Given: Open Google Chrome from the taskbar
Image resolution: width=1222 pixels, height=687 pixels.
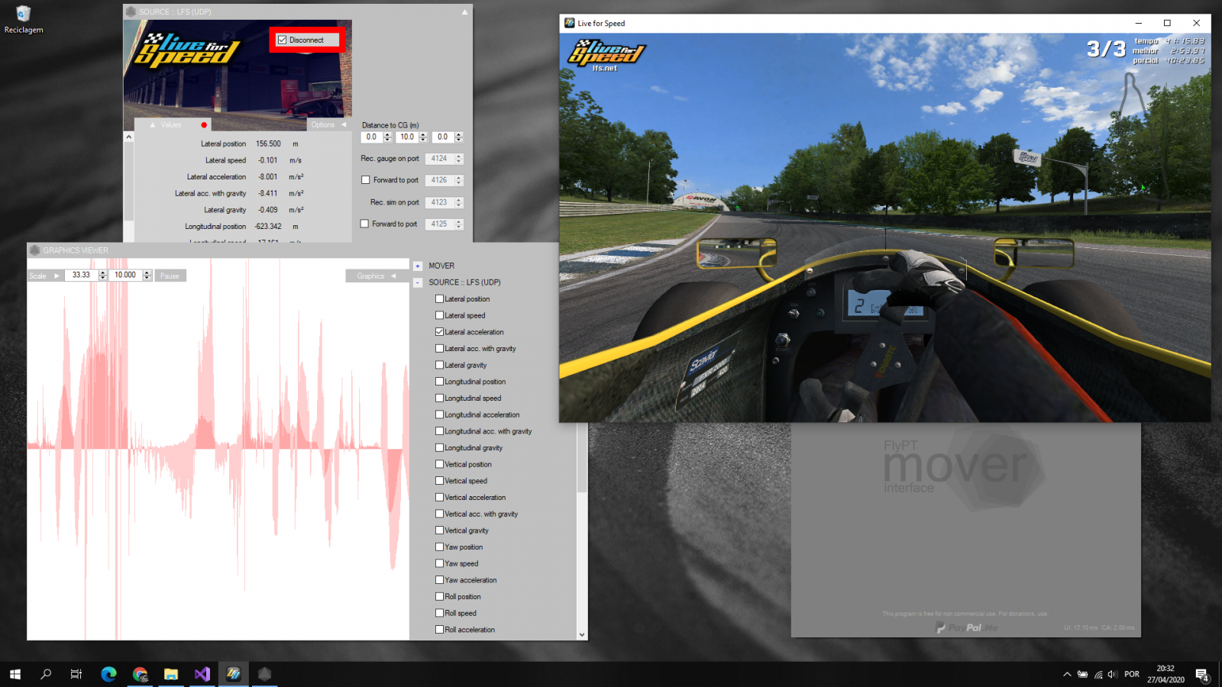Looking at the screenshot, I should (x=140, y=674).
